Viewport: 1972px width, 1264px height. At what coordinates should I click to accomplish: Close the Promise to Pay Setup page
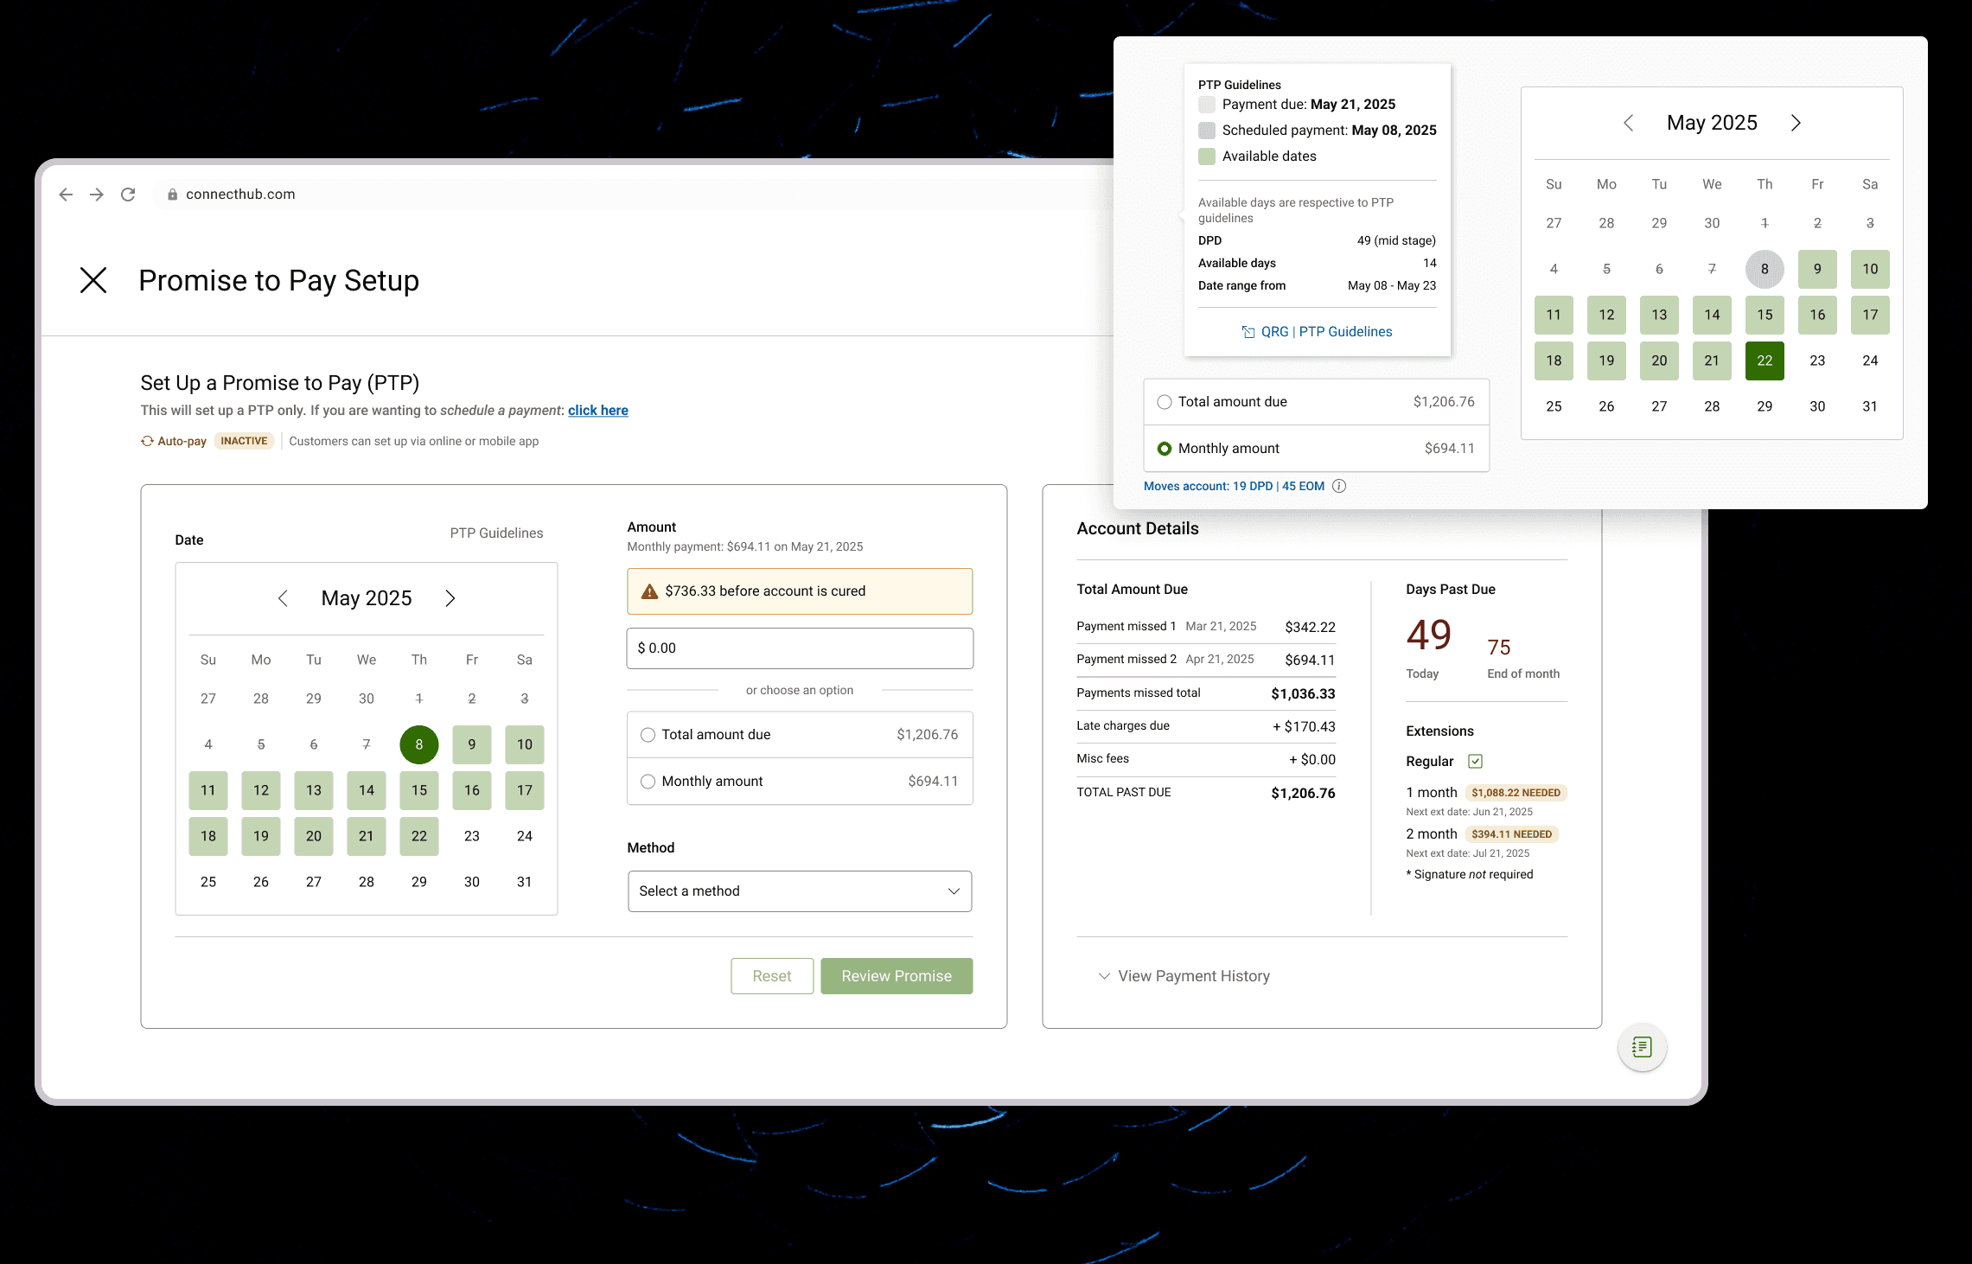pyautogui.click(x=93, y=280)
